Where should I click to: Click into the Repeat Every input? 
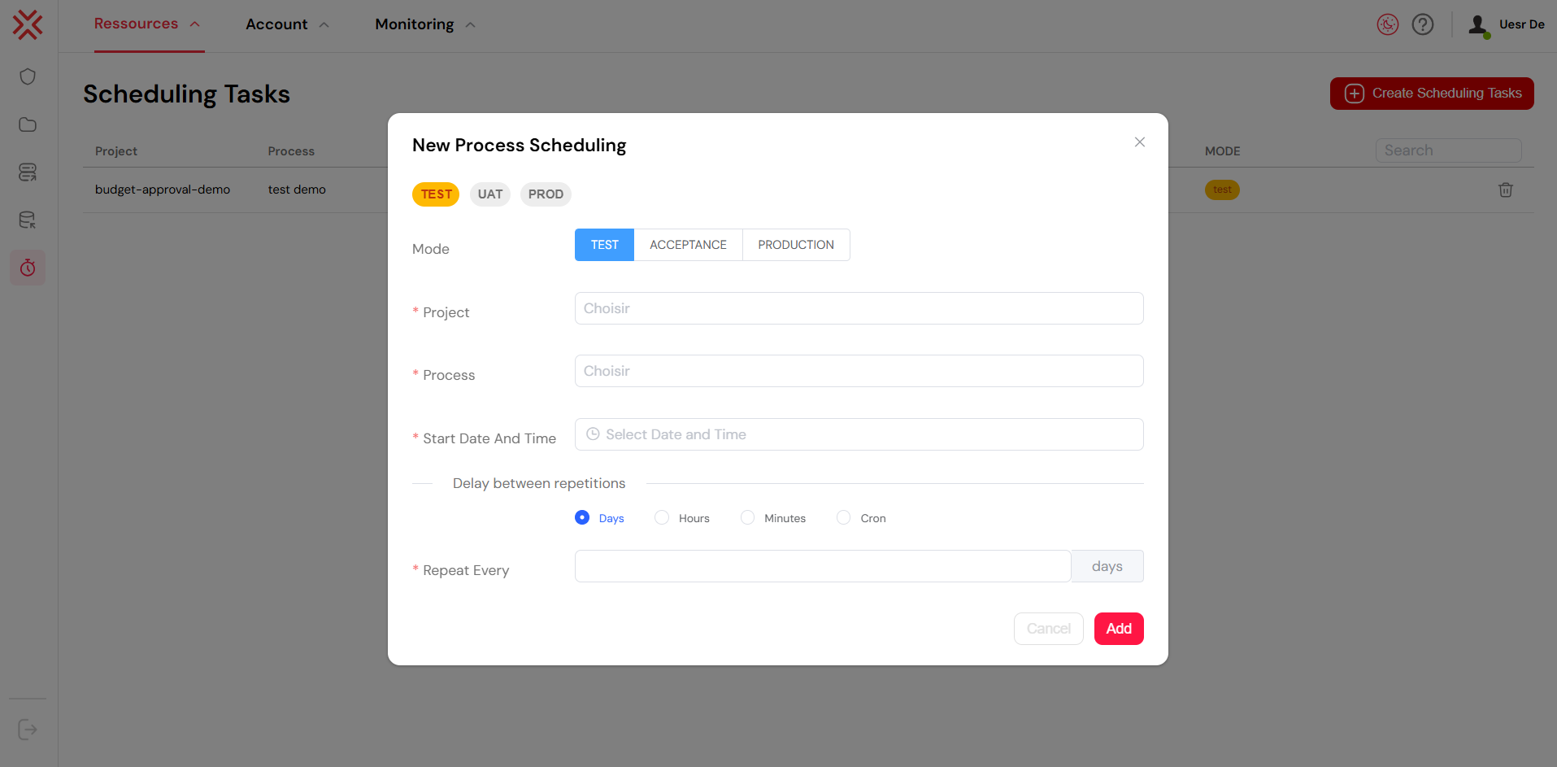pyautogui.click(x=823, y=566)
